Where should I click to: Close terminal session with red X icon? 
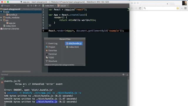pyautogui.click(x=2, y=82)
